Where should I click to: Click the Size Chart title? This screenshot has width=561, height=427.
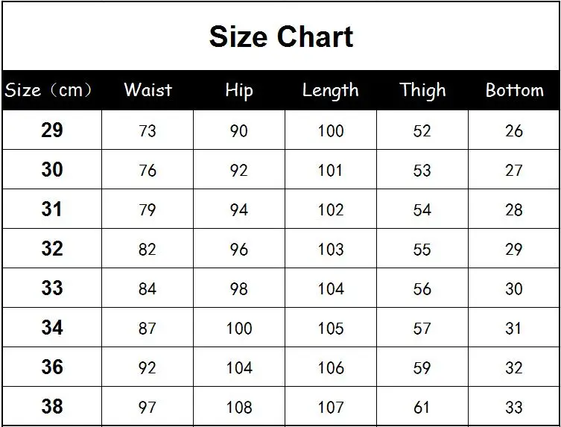click(281, 37)
